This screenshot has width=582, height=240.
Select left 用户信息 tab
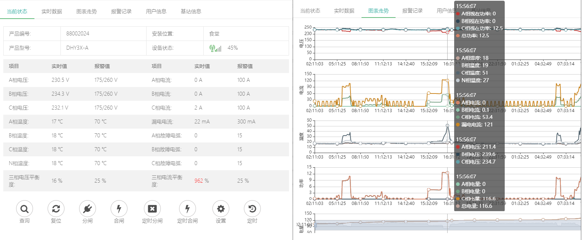[156, 11]
